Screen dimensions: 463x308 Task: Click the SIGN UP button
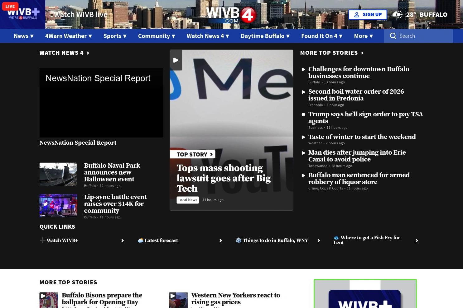tap(368, 15)
